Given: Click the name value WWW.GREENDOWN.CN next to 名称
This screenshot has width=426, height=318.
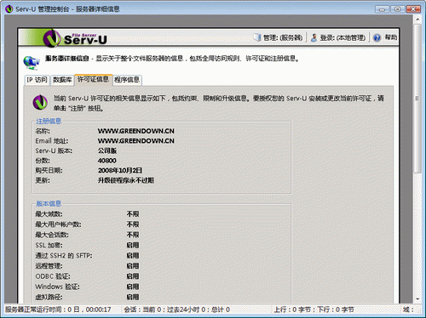Looking at the screenshot, I should pos(136,131).
